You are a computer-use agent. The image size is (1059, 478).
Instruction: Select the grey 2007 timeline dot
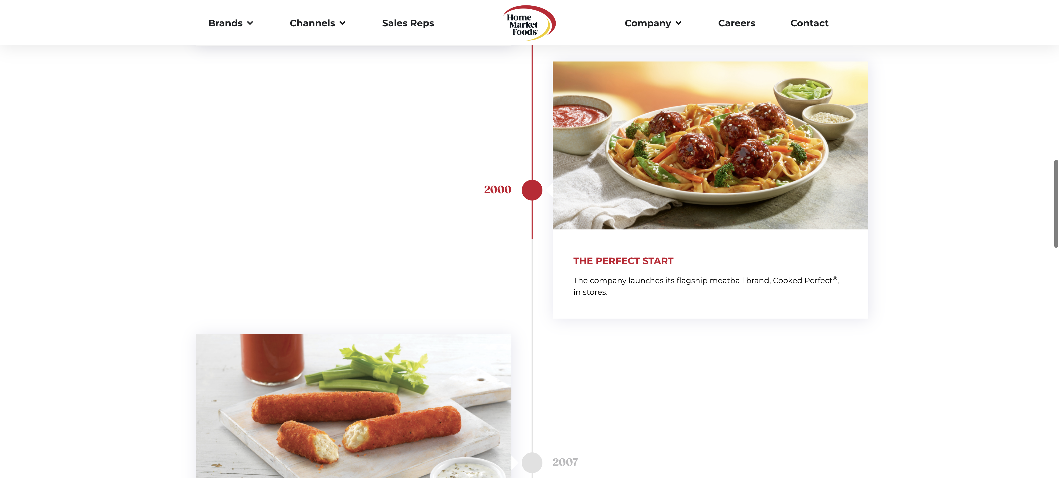tap(532, 462)
